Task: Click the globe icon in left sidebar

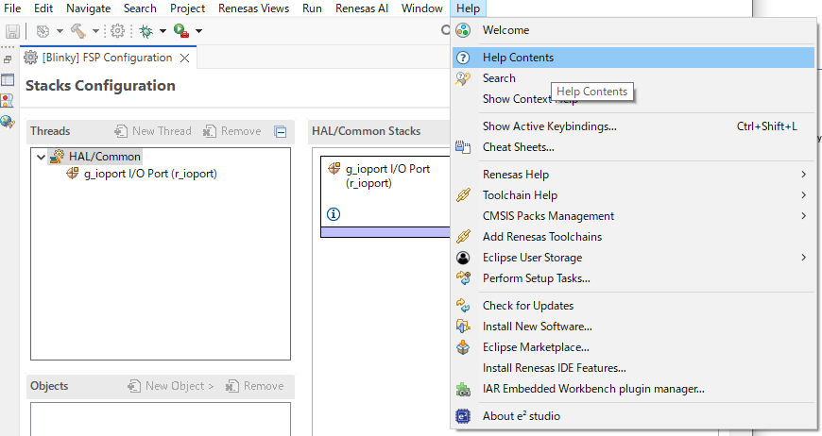Action: coord(8,122)
